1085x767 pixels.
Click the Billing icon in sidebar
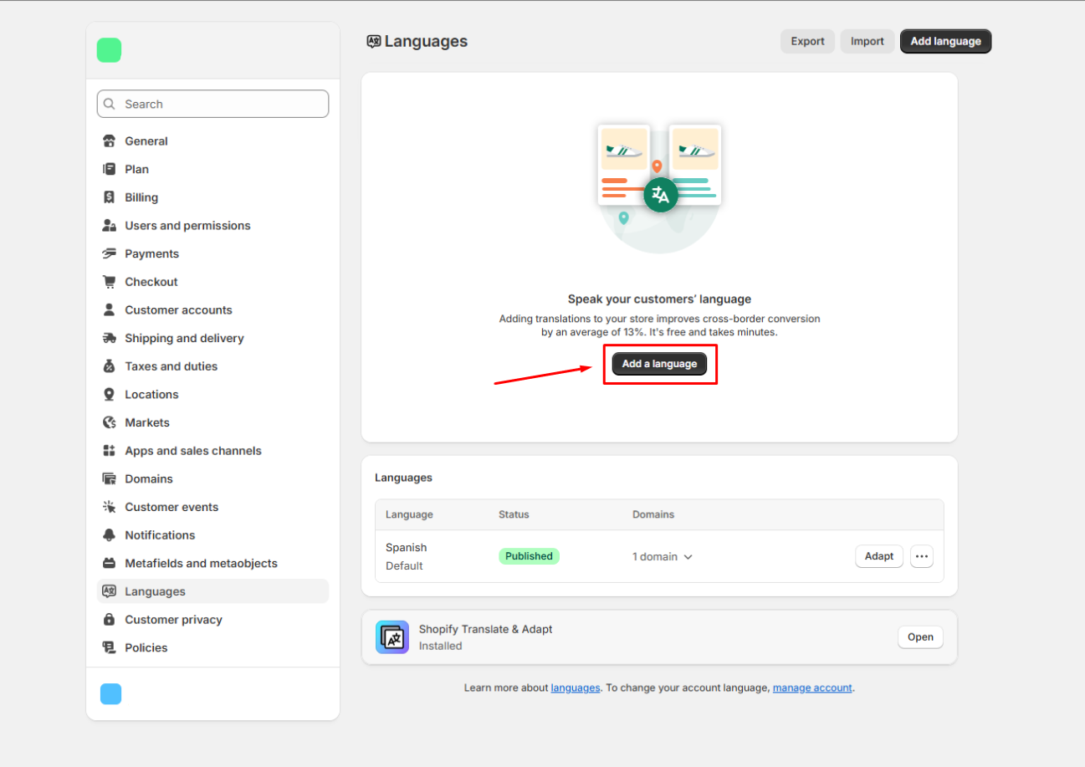click(x=109, y=197)
